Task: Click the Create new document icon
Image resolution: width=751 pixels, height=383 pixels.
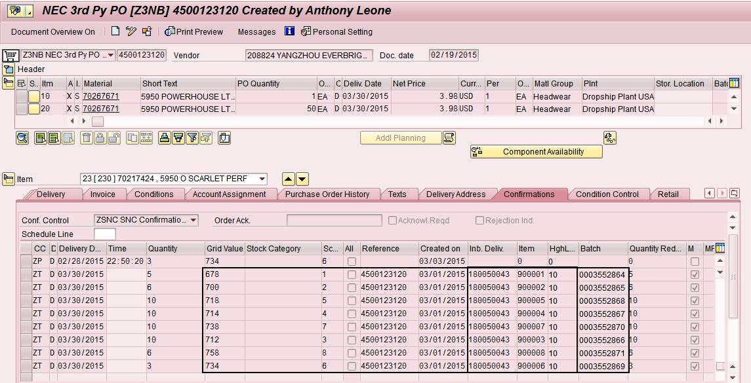Action: pyautogui.click(x=115, y=31)
